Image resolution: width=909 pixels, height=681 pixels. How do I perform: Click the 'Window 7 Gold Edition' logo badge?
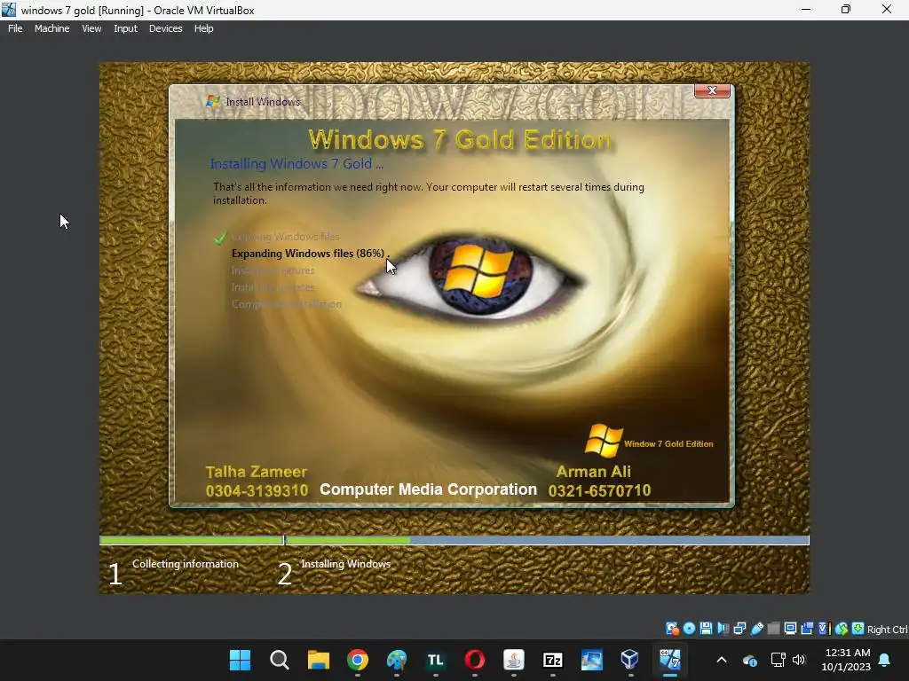click(649, 442)
